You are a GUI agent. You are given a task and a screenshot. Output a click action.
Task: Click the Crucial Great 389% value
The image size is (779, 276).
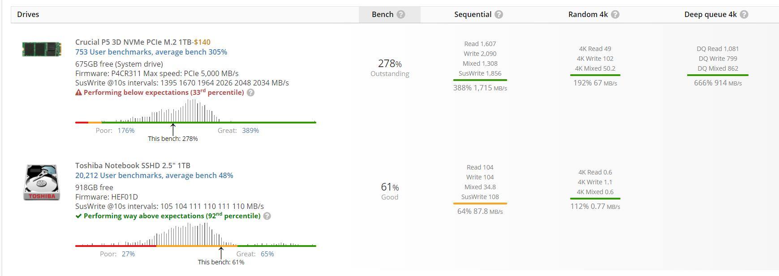(250, 131)
